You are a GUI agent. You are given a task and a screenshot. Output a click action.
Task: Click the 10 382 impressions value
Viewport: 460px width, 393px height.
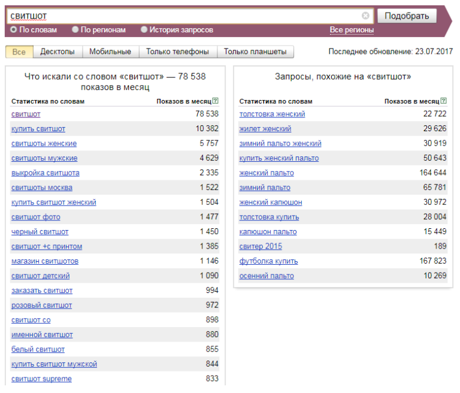point(207,129)
